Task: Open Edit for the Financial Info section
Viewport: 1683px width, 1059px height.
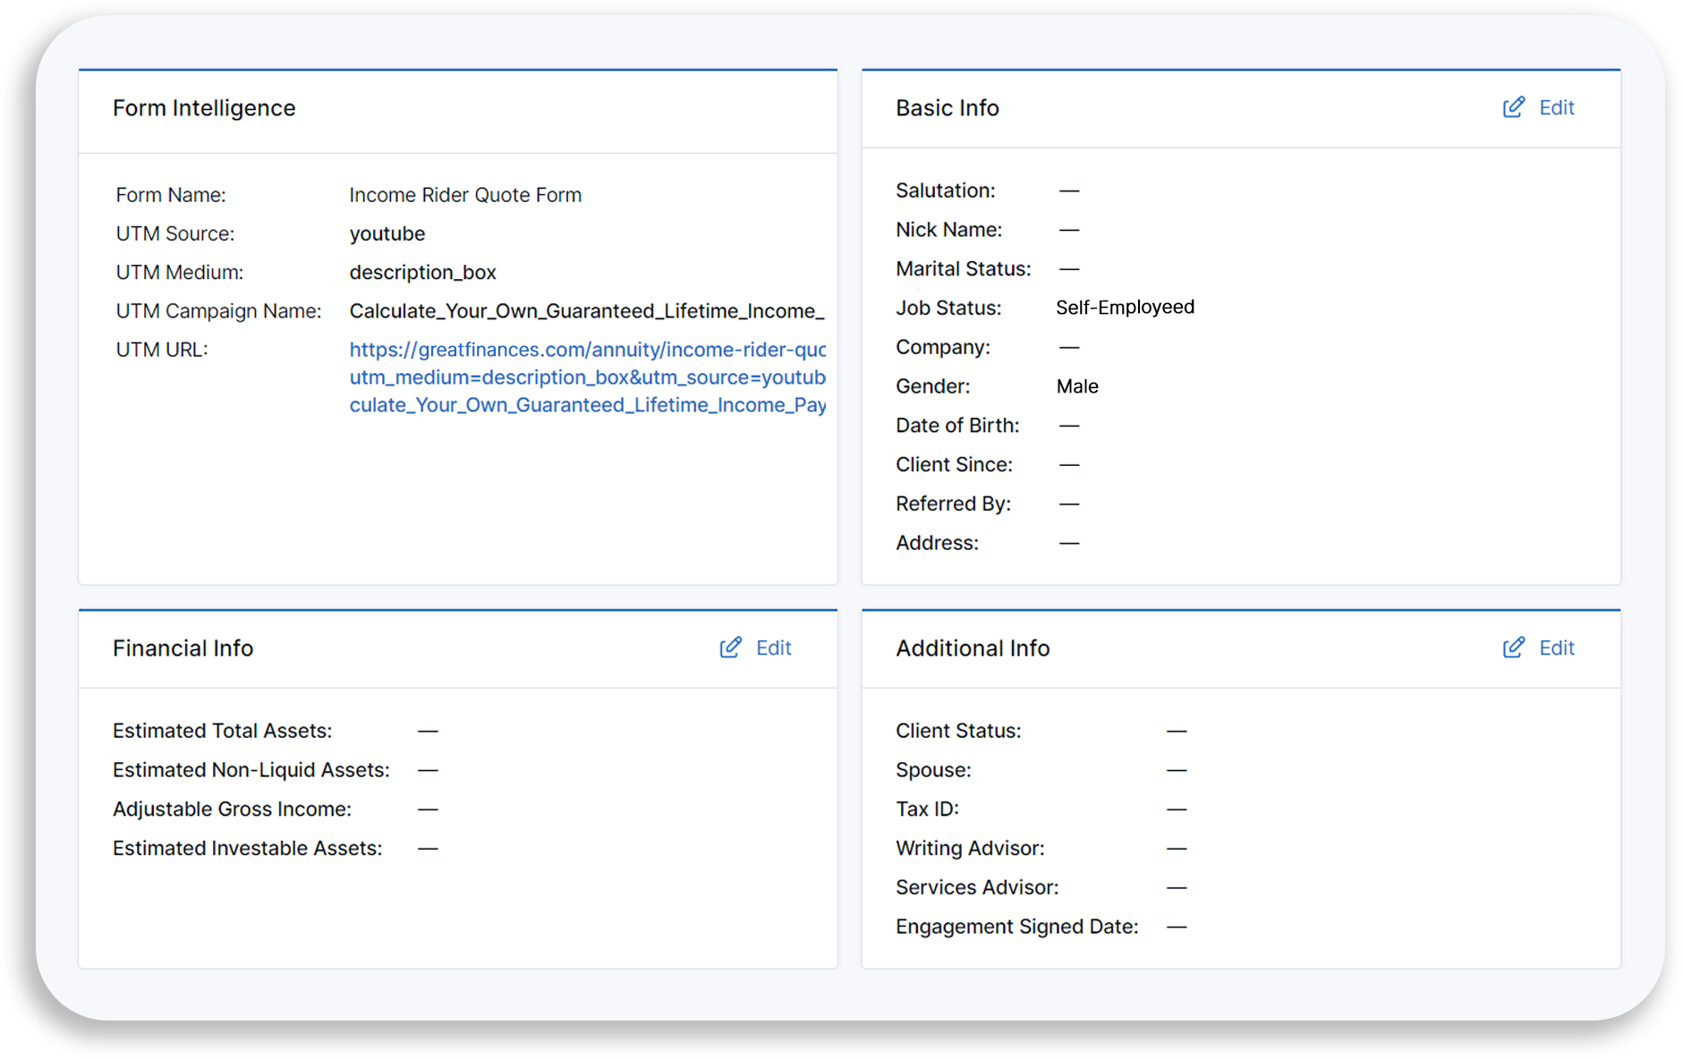Action: 773,647
